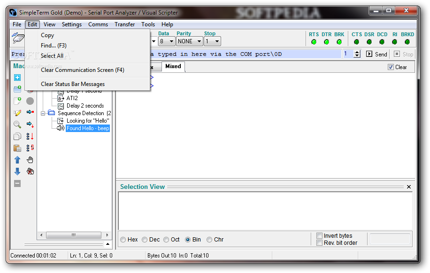
Task: Click the arrow with red down-arrow step icon
Action: point(30,125)
